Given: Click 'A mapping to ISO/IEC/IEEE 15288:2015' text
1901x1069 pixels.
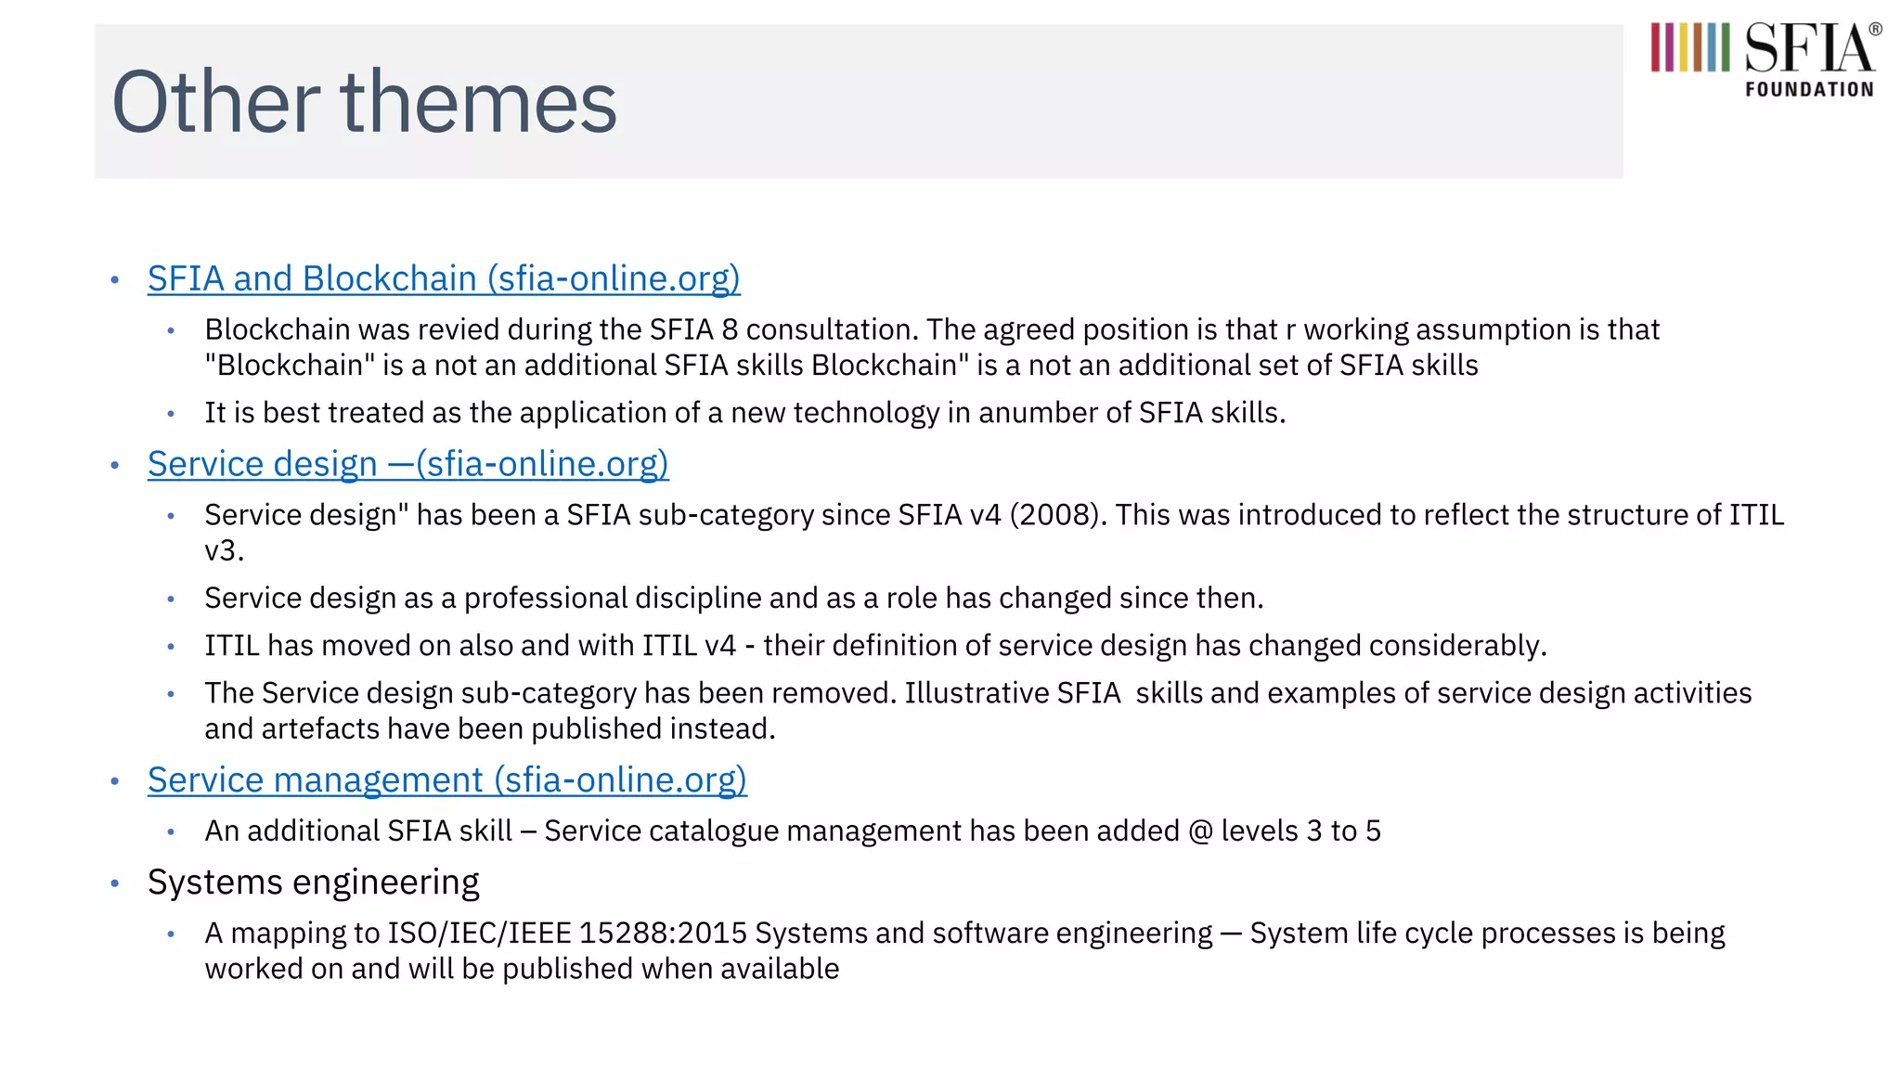Looking at the screenshot, I should point(964,951).
